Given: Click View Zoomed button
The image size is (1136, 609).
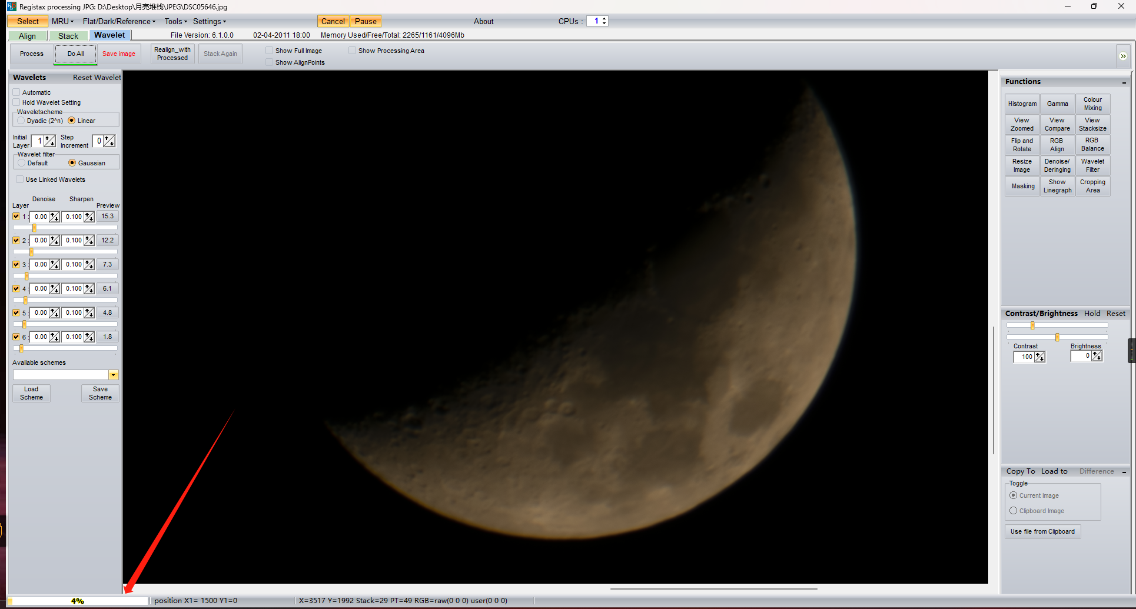Looking at the screenshot, I should [x=1022, y=124].
